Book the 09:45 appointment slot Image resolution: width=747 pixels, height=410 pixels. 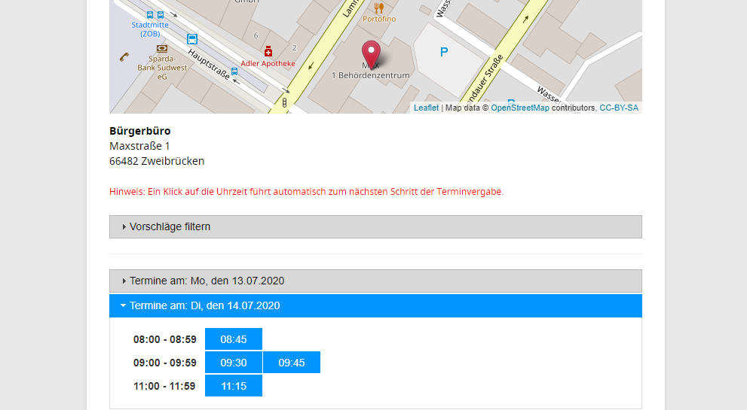[x=292, y=363]
